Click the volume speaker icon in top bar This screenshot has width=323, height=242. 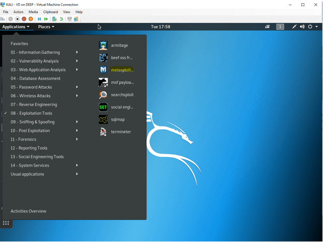pyautogui.click(x=302, y=26)
